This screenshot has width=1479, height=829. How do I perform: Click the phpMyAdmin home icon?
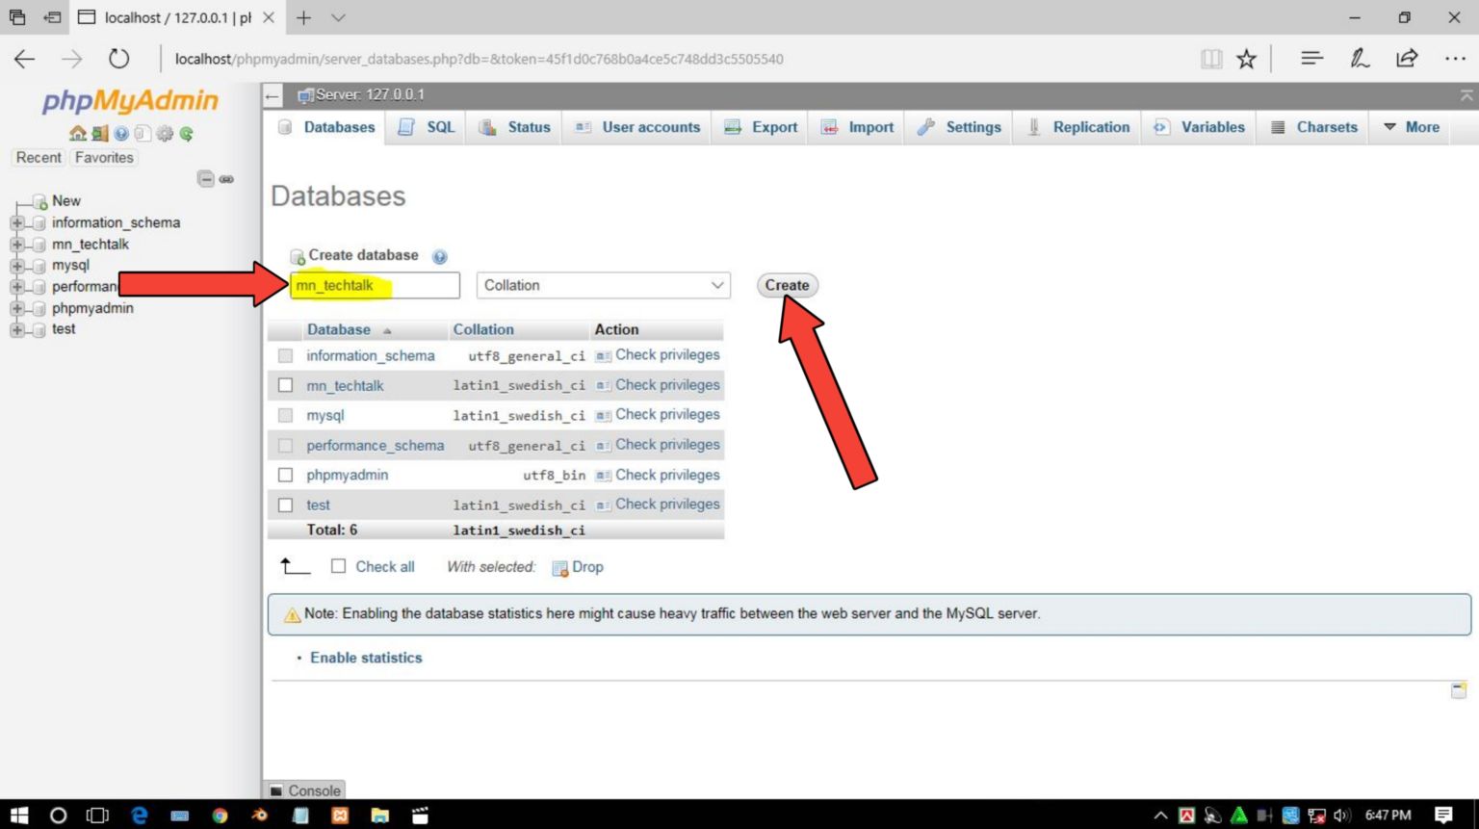[77, 134]
